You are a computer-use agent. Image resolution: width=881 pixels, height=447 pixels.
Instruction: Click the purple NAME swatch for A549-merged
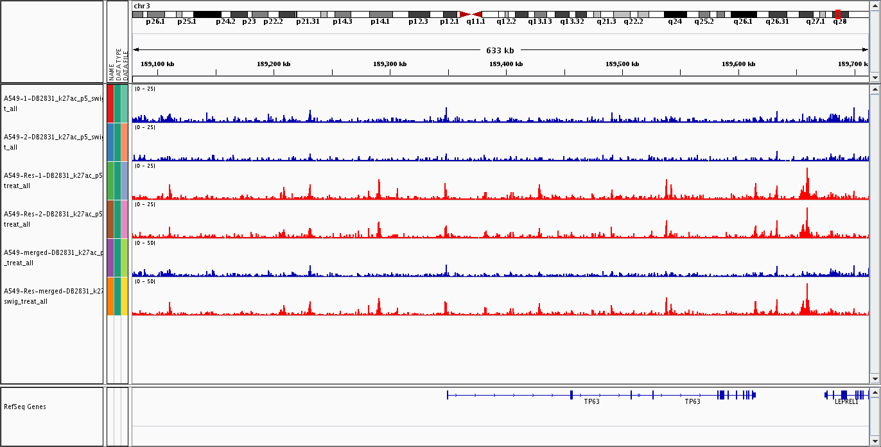(110, 258)
